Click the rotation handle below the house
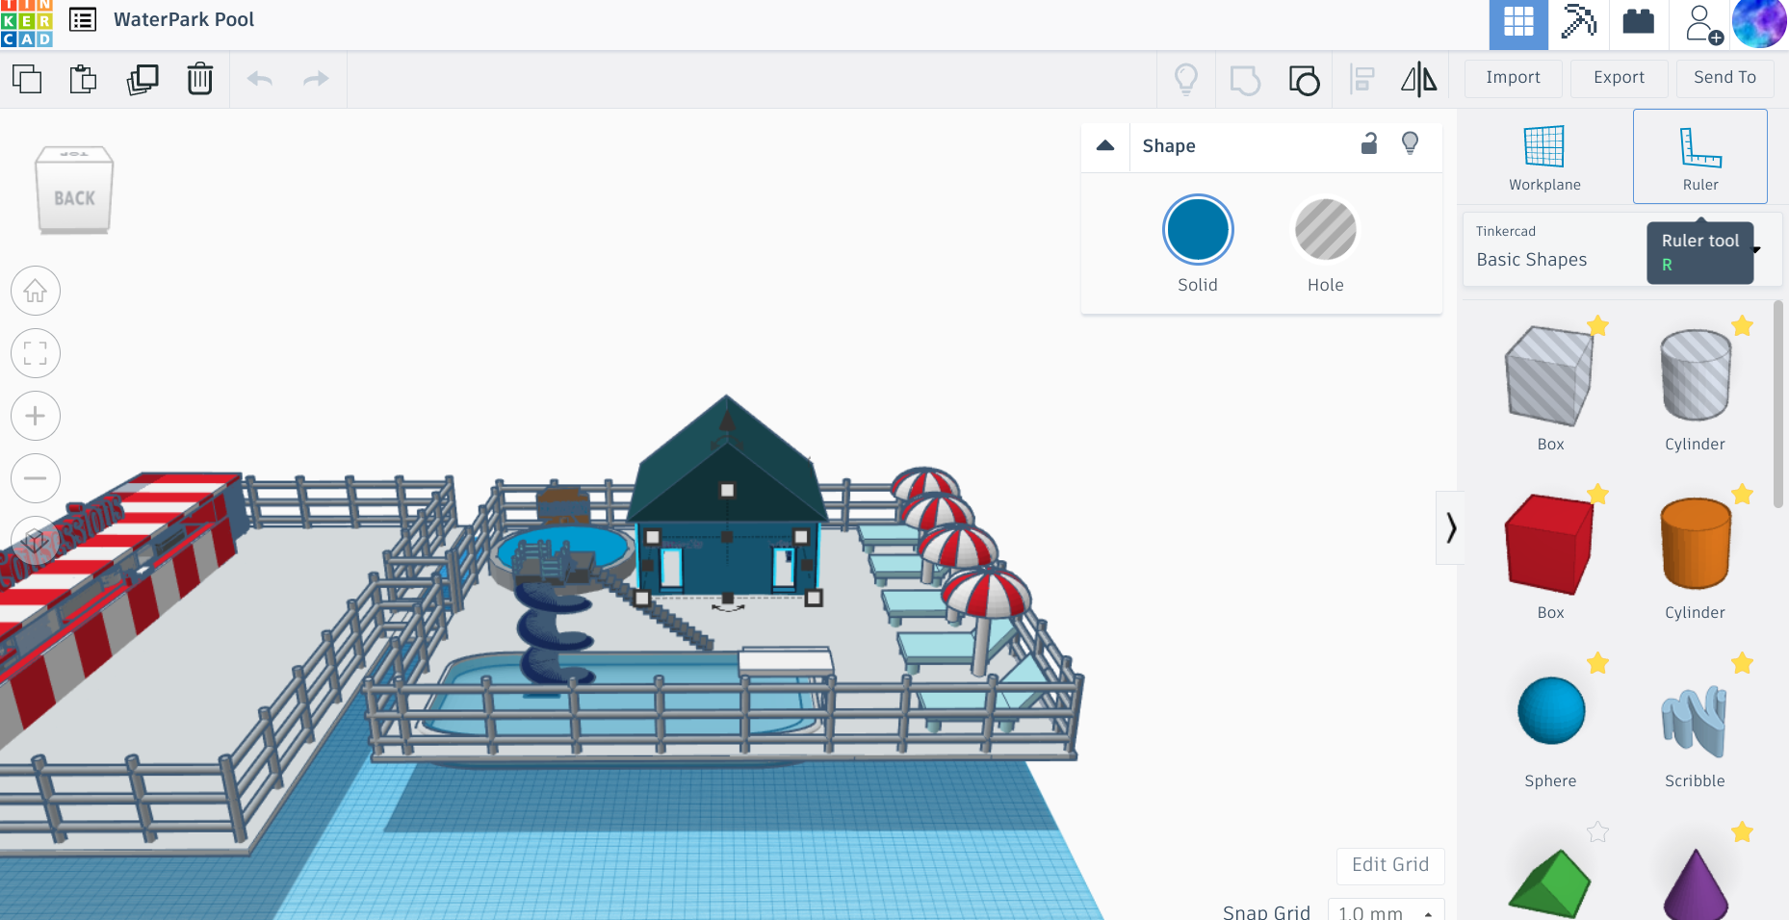 coord(728,606)
